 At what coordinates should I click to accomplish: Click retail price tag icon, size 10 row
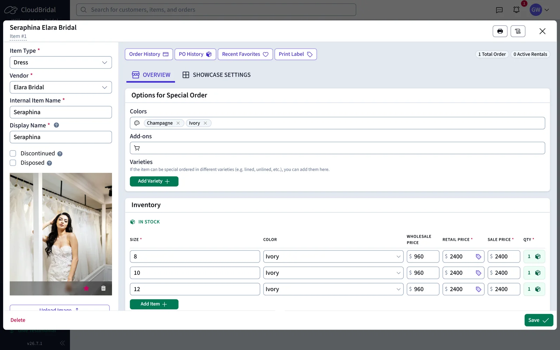[x=478, y=273]
